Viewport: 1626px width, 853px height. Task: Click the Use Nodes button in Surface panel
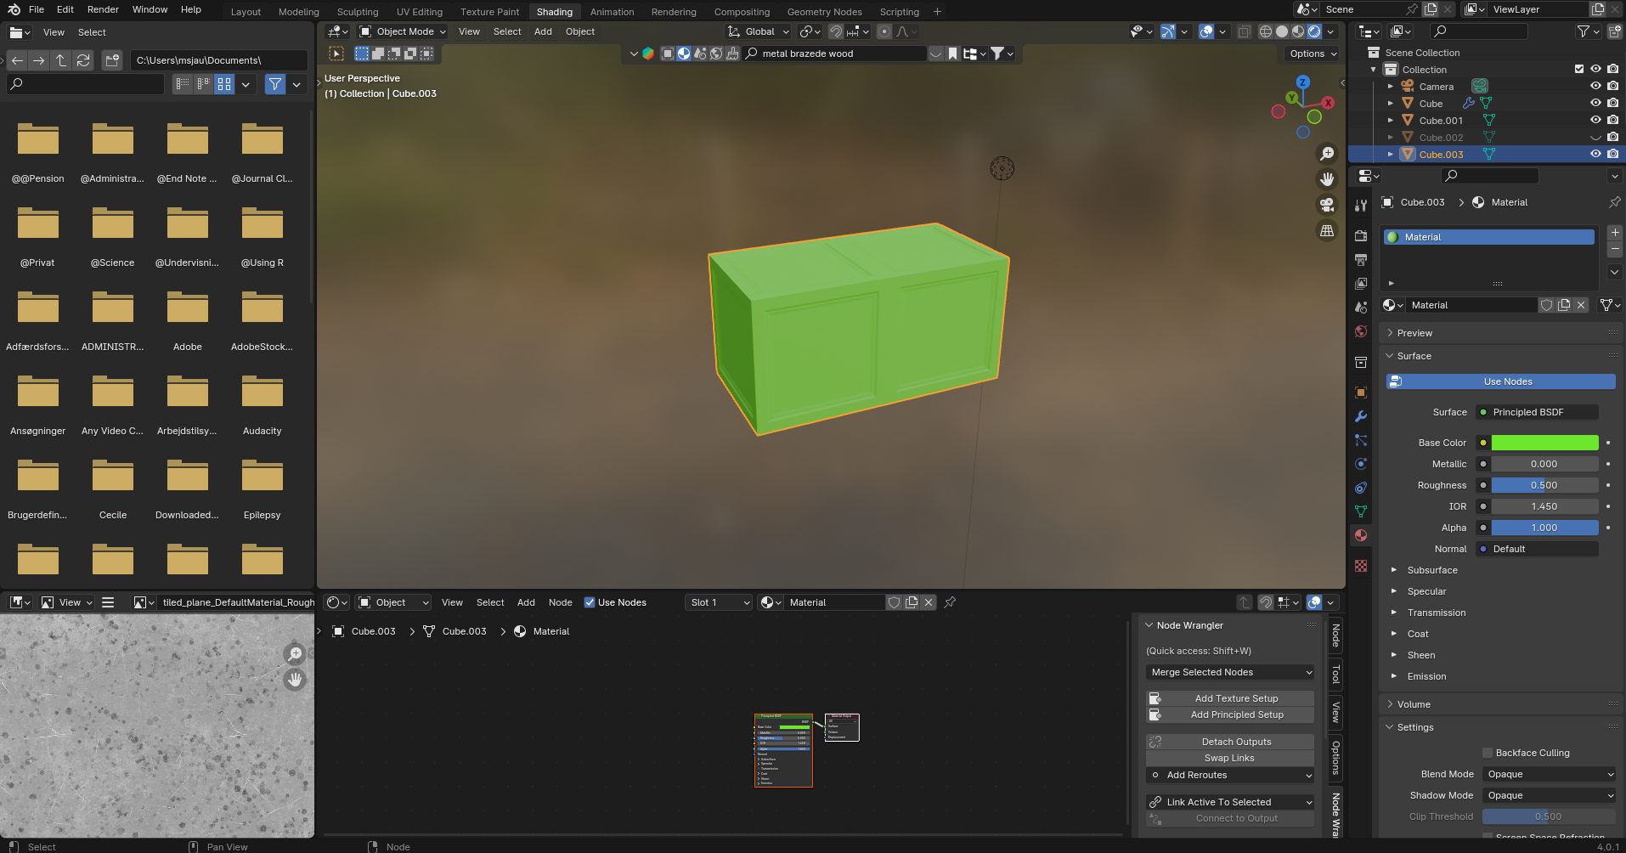click(1501, 381)
